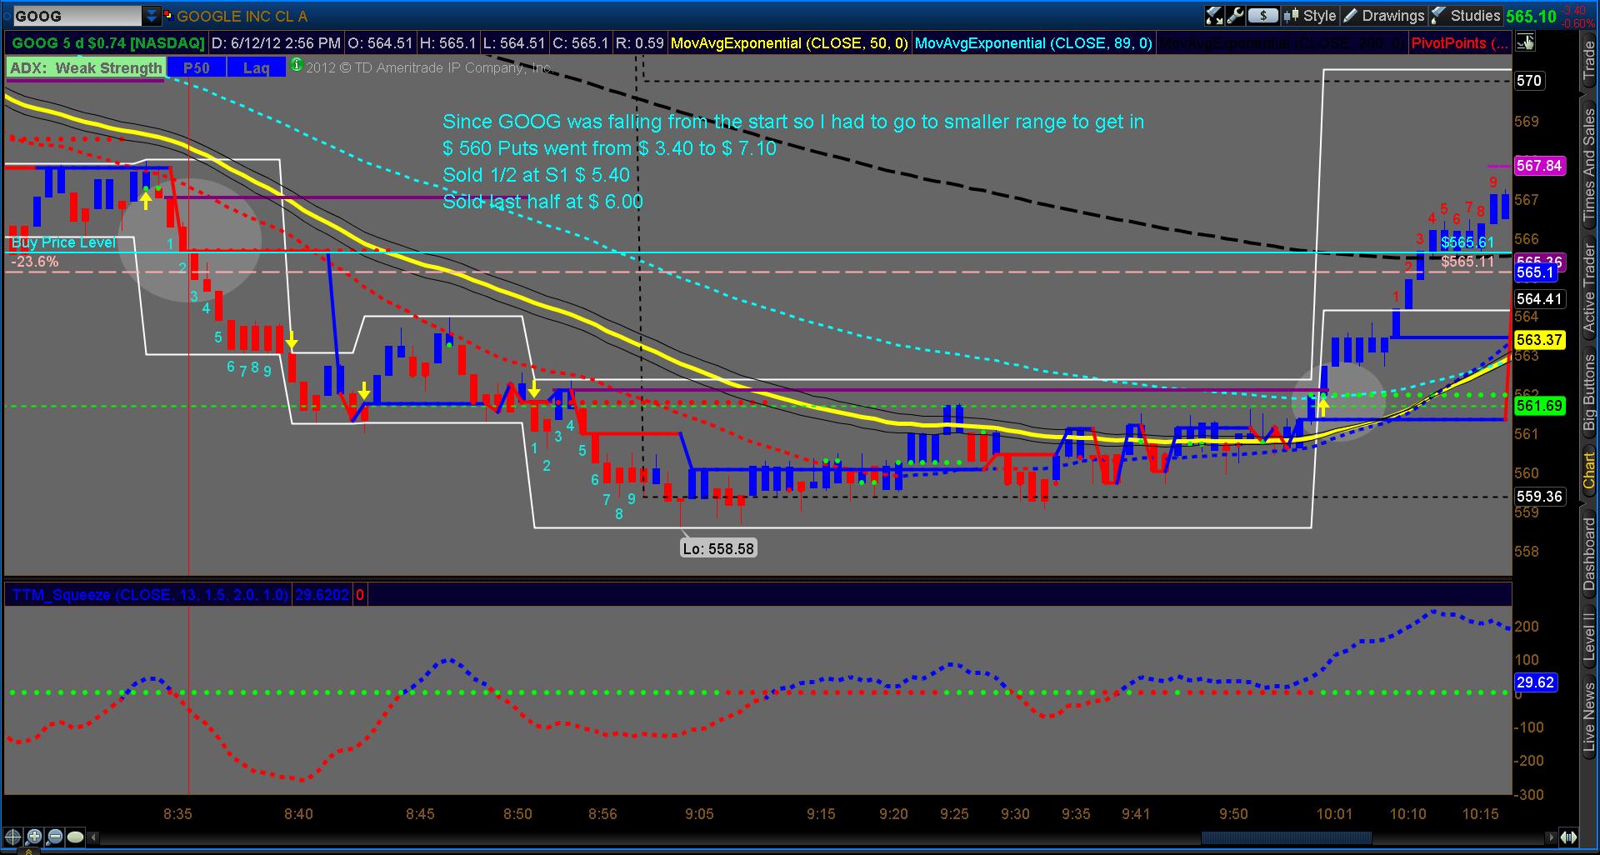Click the D: 6/12/12 2:56 PM date readout

tap(275, 42)
